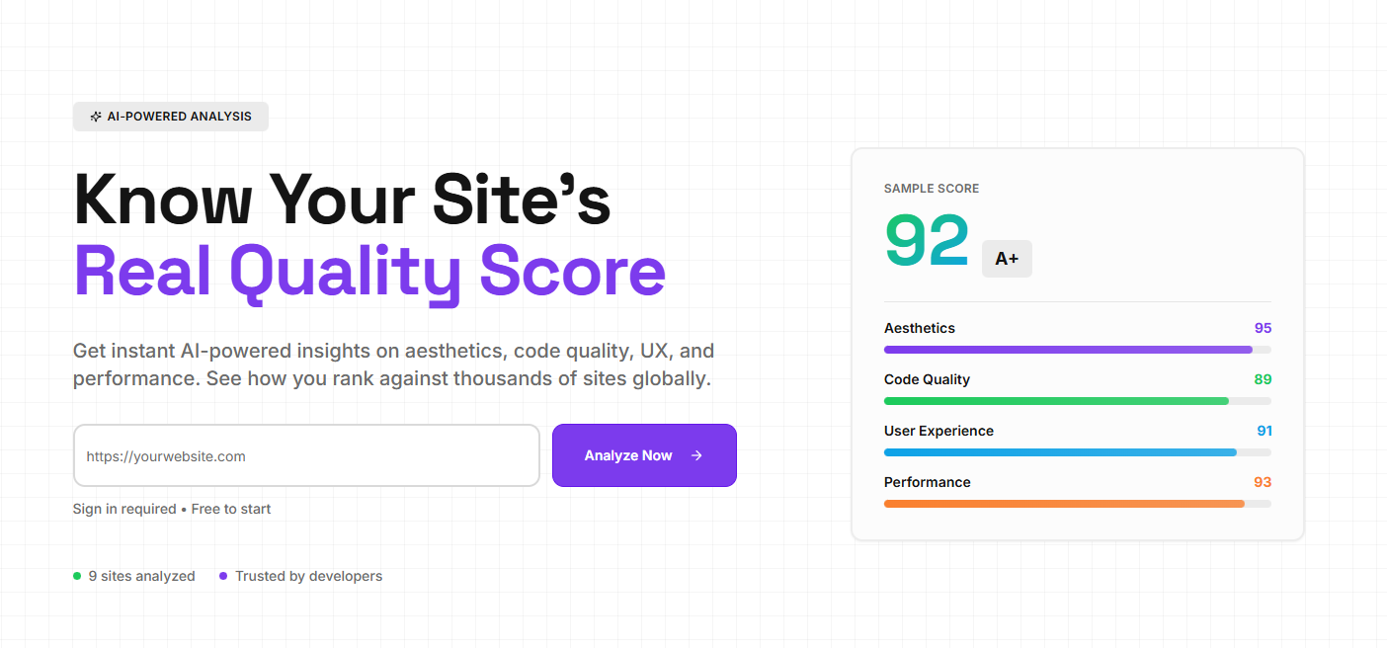Click the orange Performance bar
The image size is (1387, 648).
pos(1077,503)
